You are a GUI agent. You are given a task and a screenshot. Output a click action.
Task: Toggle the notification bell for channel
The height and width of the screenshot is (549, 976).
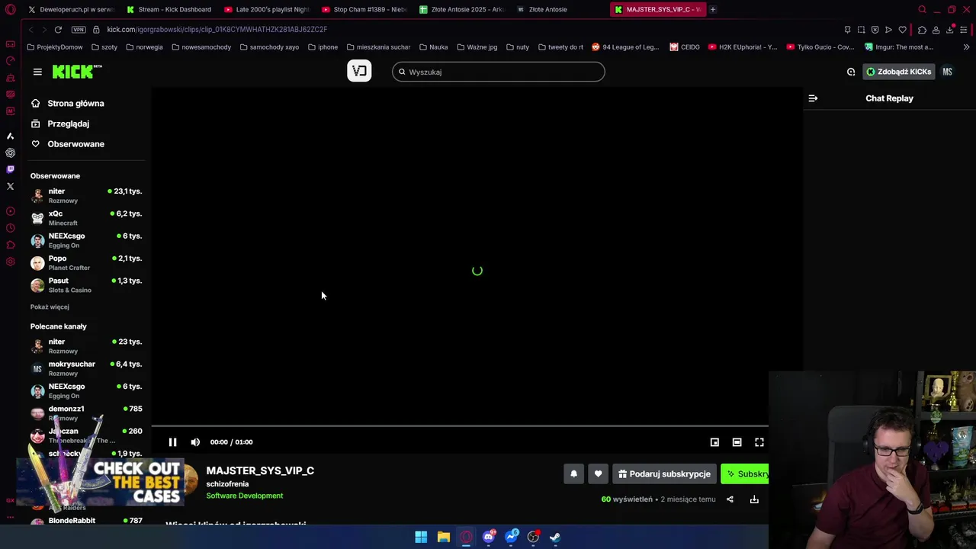pyautogui.click(x=574, y=474)
